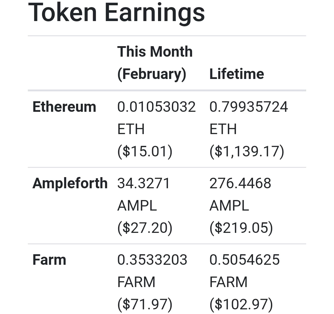Viewport: 334px width, 314px height.
Task: Click the Lifetime column header
Action: [237, 74]
